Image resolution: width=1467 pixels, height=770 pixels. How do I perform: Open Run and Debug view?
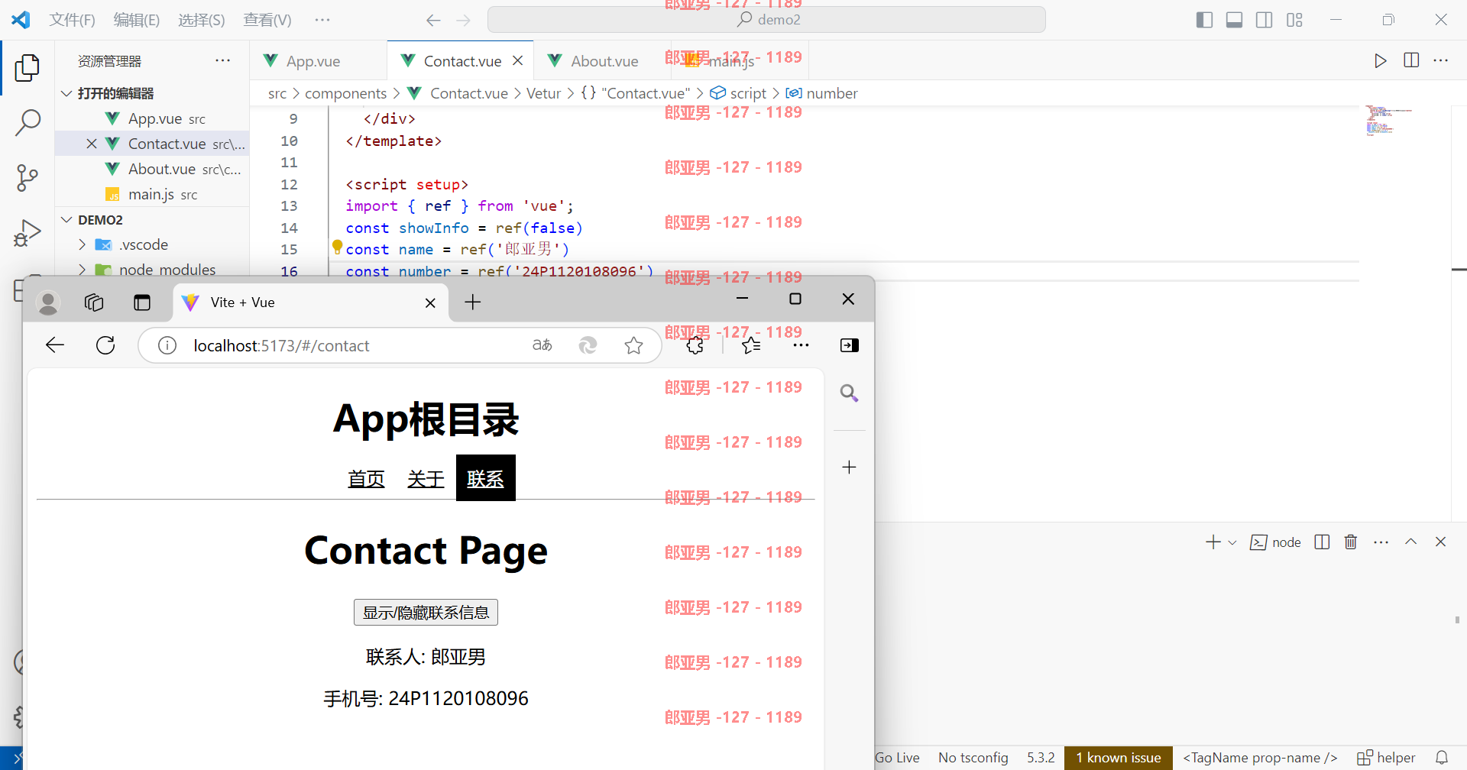click(x=28, y=232)
